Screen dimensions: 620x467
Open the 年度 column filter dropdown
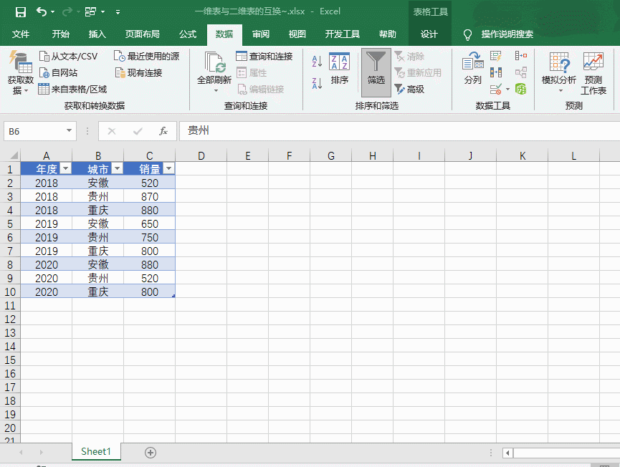[65, 168]
